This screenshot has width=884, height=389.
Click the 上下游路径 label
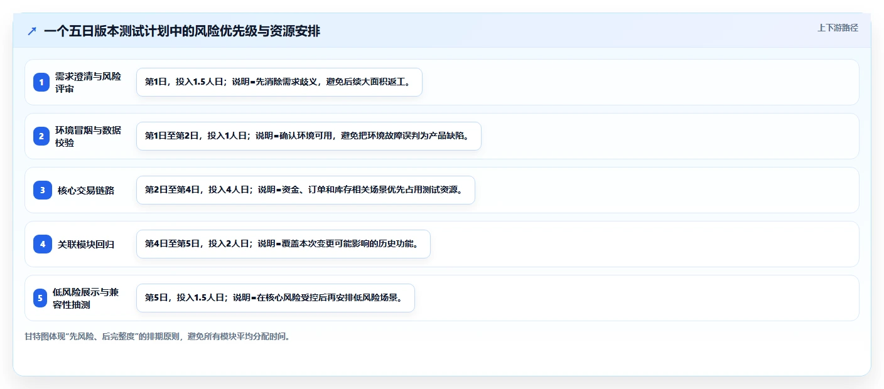point(838,28)
